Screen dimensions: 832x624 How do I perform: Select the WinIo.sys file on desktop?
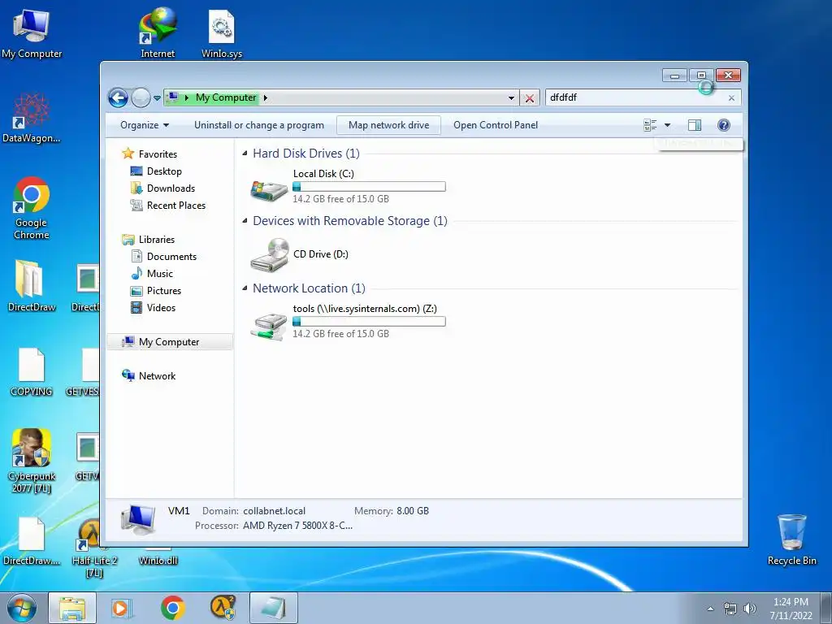(222, 33)
